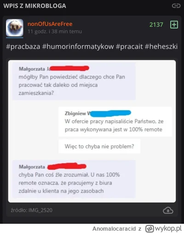Visit nonOfUsAreFree user profile link
This screenshot has height=233, width=184.
[50, 24]
